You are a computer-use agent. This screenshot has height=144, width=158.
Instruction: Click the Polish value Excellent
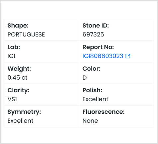pos(95,99)
